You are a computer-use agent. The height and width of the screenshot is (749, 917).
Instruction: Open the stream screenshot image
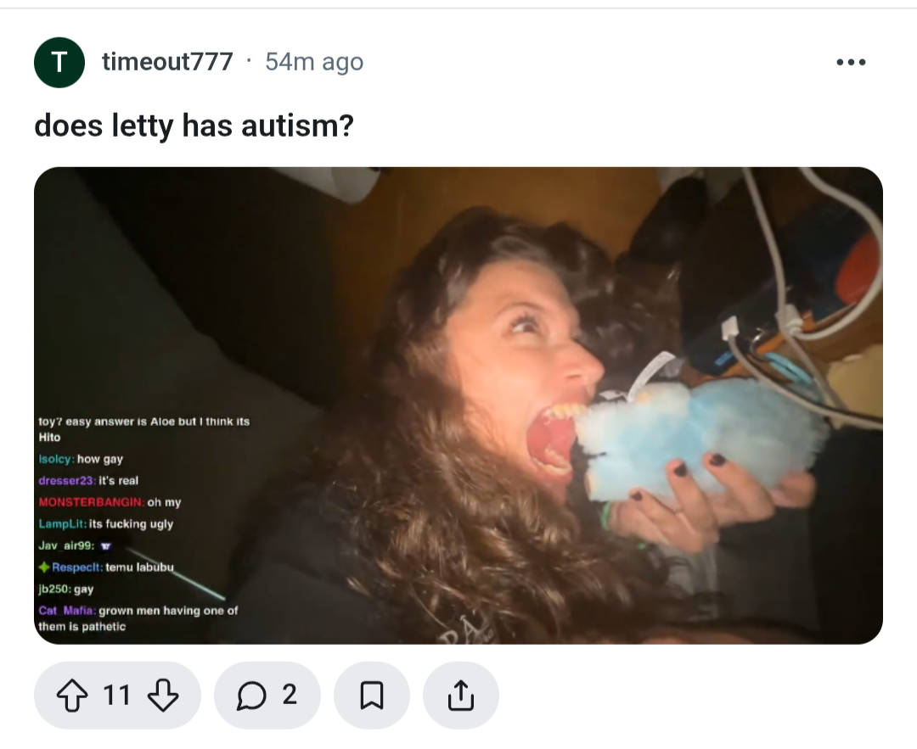pos(458,405)
